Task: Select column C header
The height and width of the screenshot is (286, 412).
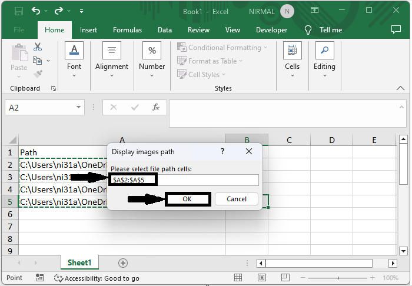Action: pos(290,140)
